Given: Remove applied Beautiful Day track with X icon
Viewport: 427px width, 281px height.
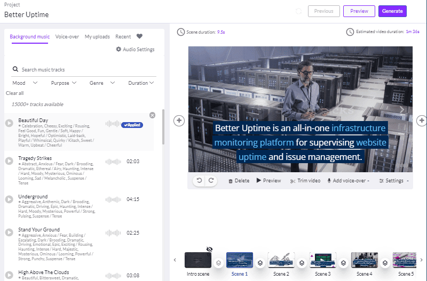Looking at the screenshot, I should 153,115.
